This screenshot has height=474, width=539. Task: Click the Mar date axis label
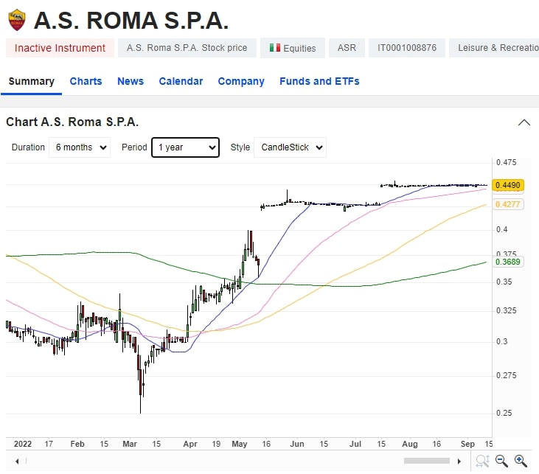point(130,444)
